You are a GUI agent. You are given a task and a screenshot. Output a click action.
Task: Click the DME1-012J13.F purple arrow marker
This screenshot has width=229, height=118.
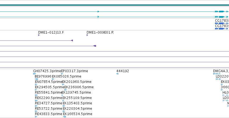click(39, 35)
